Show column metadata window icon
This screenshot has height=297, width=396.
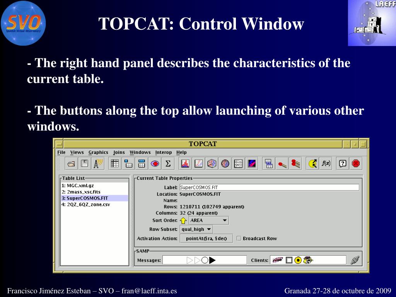142,164
